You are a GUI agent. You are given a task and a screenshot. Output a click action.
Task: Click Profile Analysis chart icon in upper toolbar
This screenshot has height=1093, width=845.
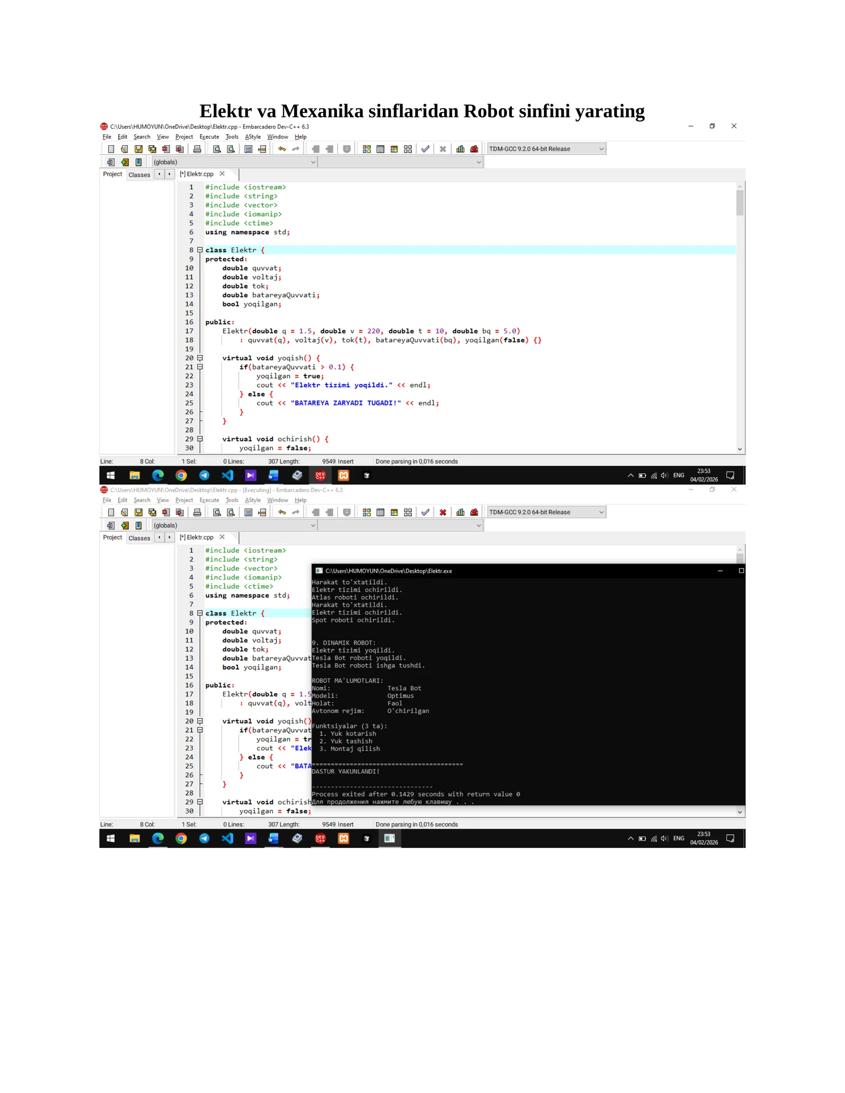[461, 149]
